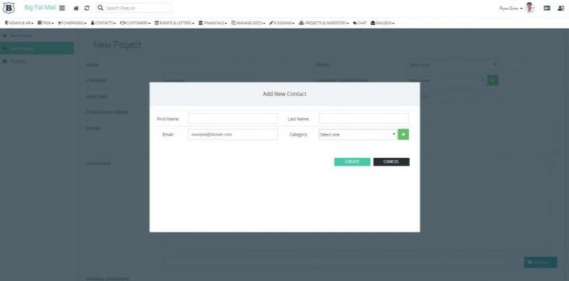Expand the Manage Docs menu
This screenshot has width=569, height=281.
coord(248,23)
